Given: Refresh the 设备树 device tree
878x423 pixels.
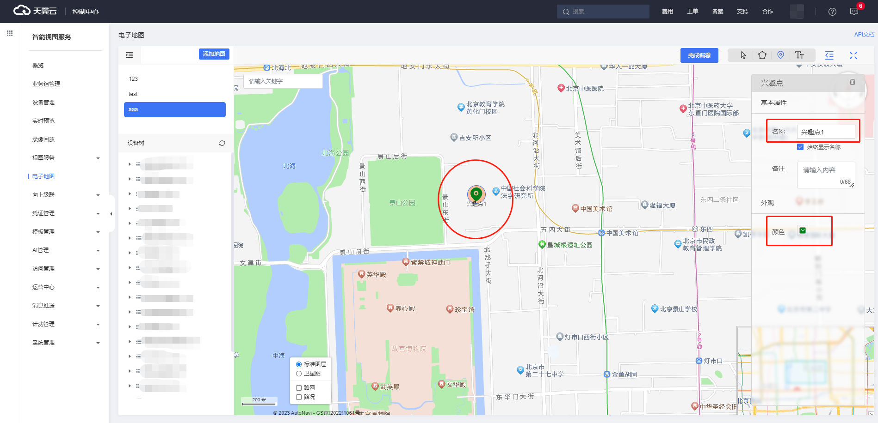Looking at the screenshot, I should coord(222,143).
